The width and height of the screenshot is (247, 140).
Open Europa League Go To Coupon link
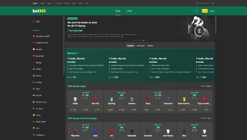click(x=207, y=86)
